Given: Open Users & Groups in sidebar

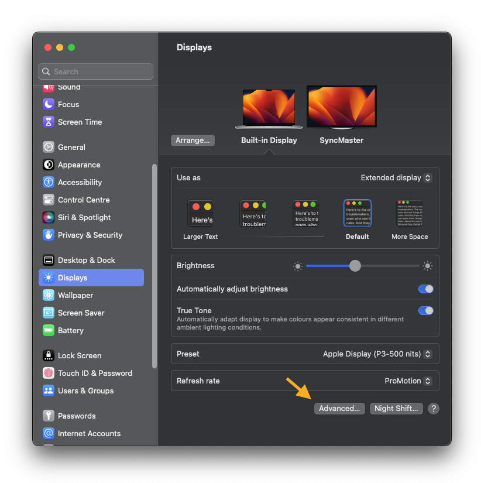Looking at the screenshot, I should pos(91,390).
